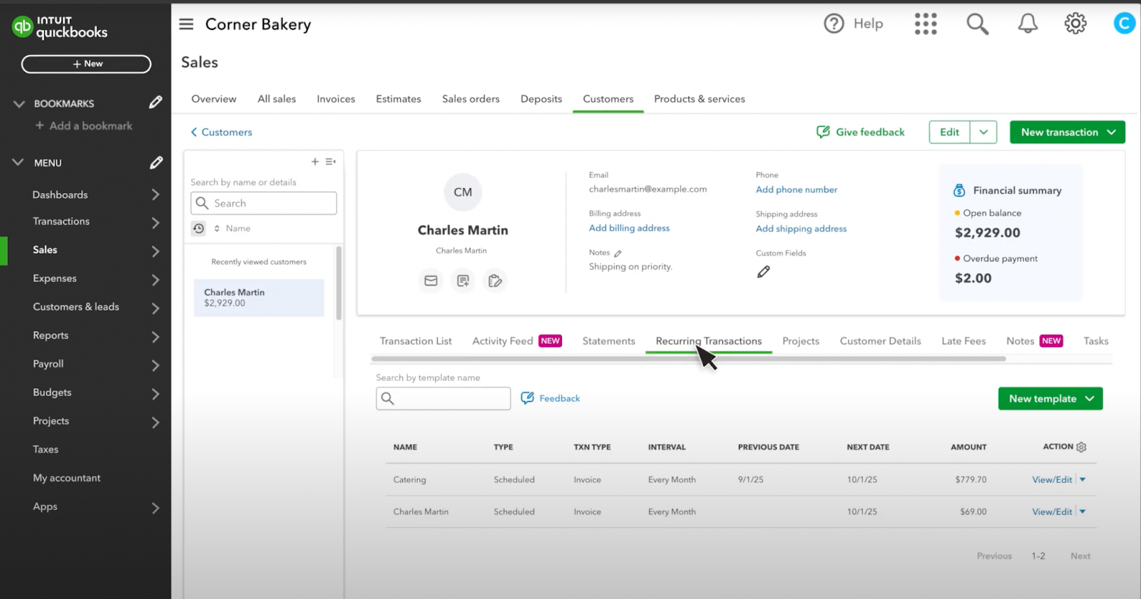The height and width of the screenshot is (599, 1141).
Task: Switch to the Estimates tab
Action: (x=399, y=99)
